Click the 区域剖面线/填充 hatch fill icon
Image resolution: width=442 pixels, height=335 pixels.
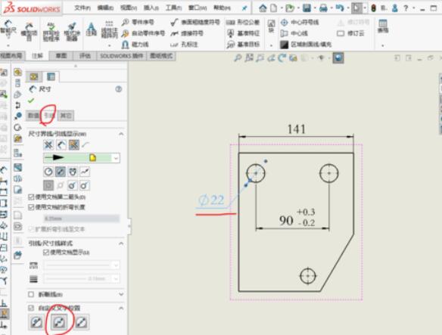[284, 44]
